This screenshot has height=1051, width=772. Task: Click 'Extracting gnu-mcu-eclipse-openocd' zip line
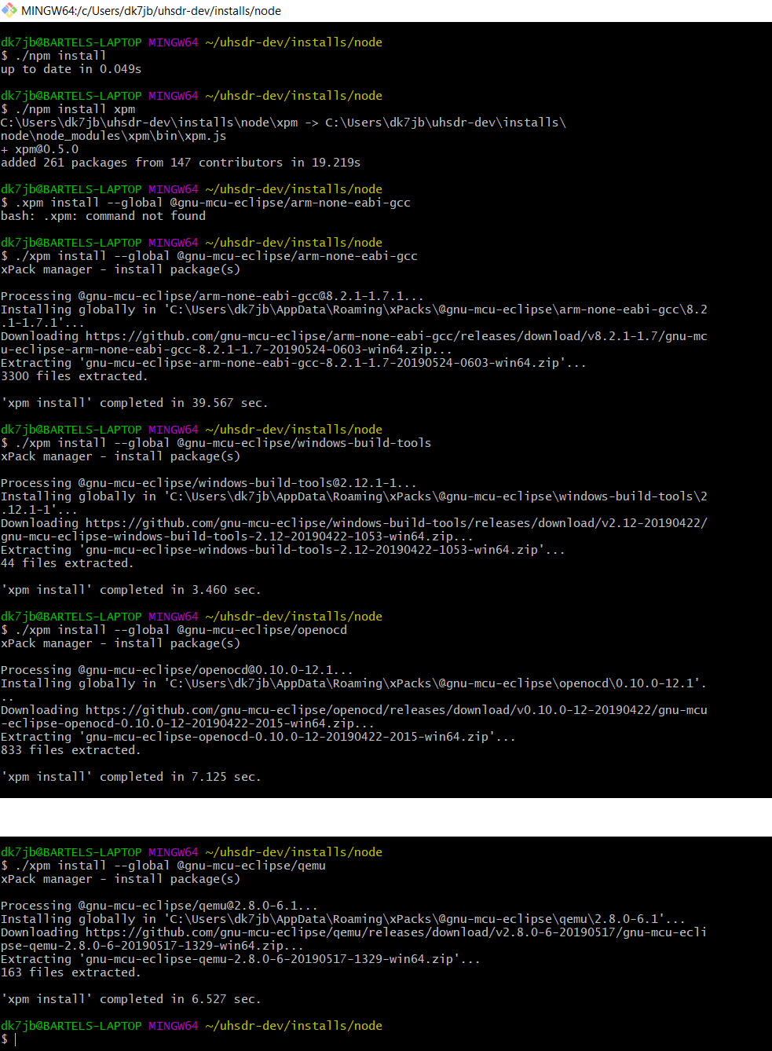258,737
